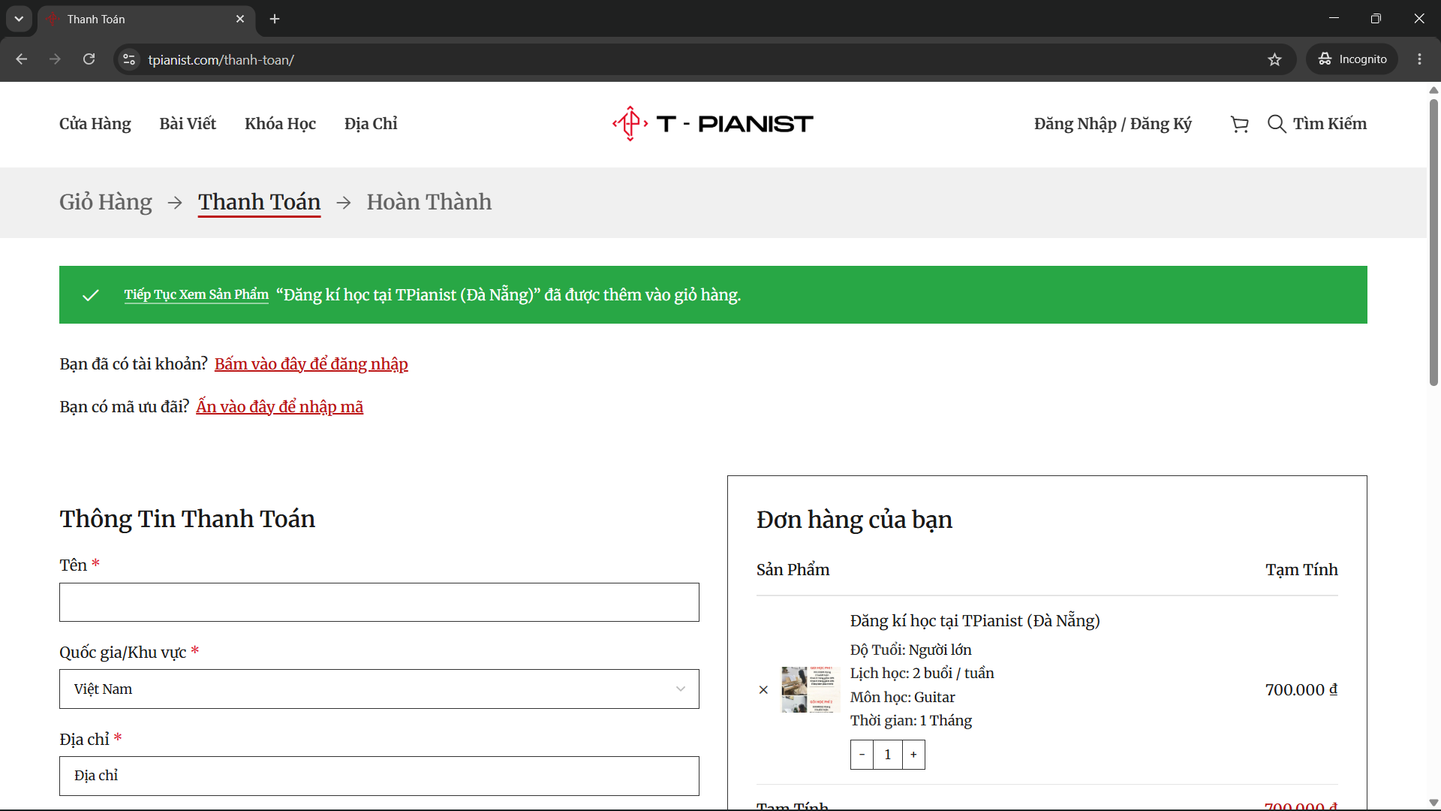Screen dimensions: 1441x811
Task: View site information icon in address bar
Action: pos(129,59)
